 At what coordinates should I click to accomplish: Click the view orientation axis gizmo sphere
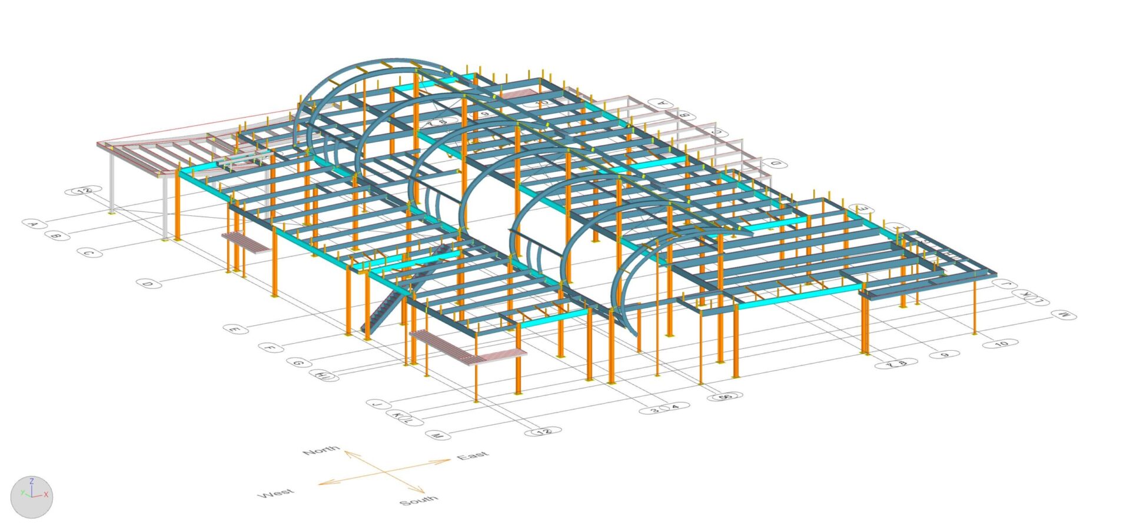tap(32, 497)
